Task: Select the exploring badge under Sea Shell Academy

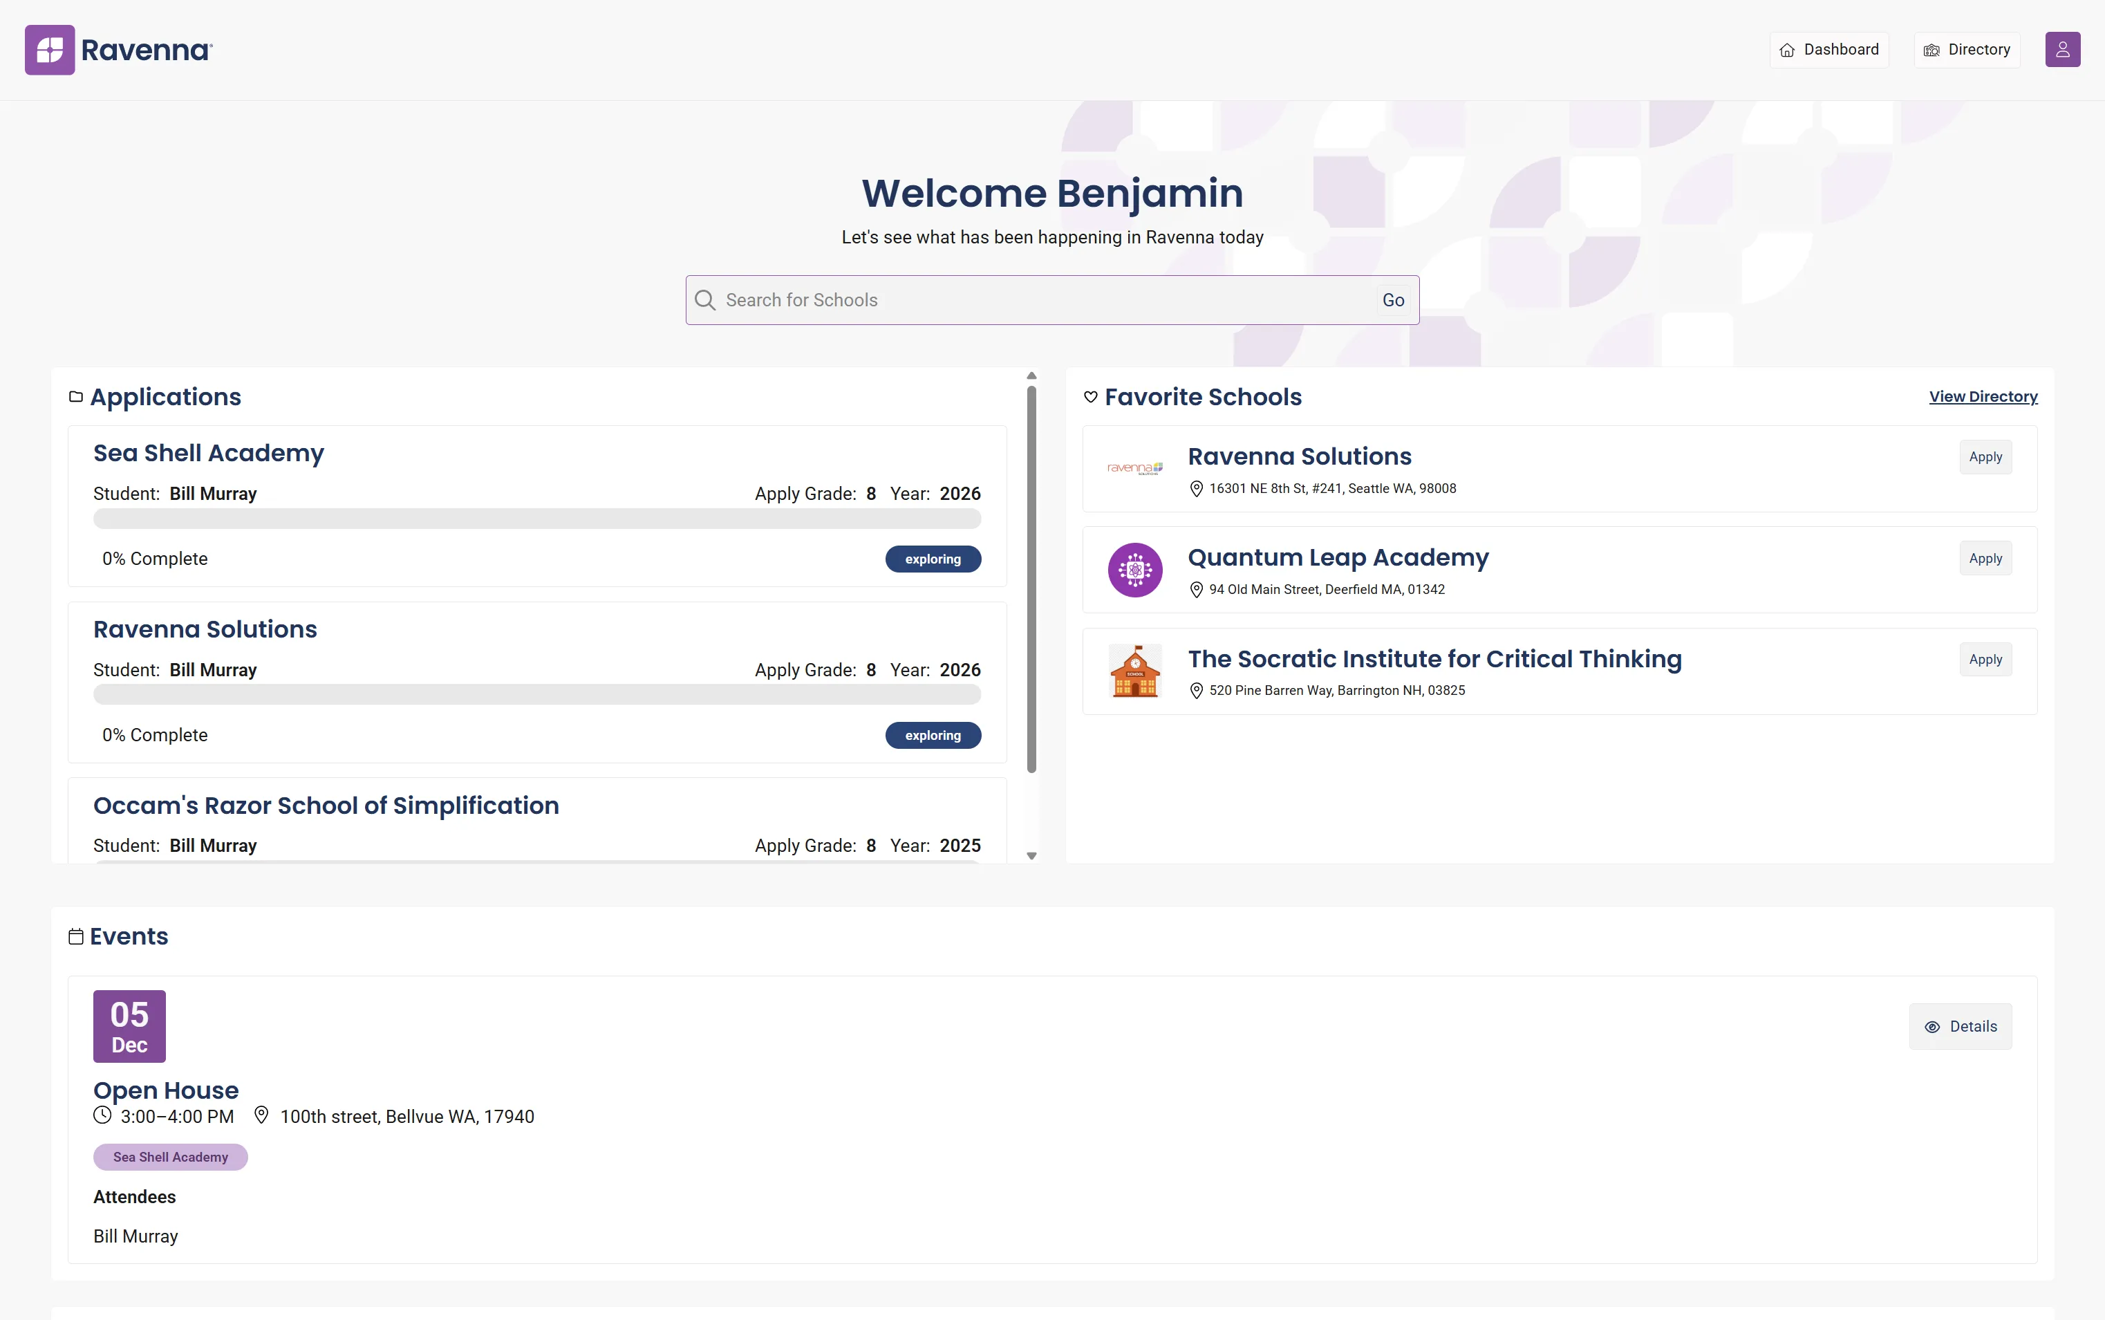Action: pyautogui.click(x=933, y=558)
